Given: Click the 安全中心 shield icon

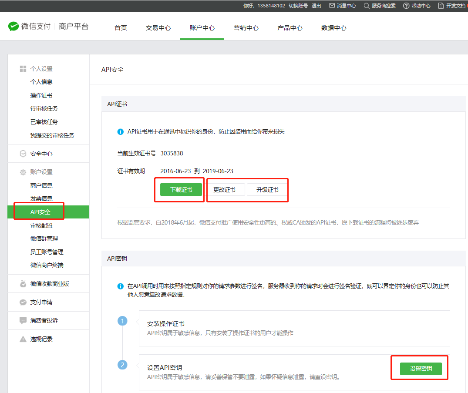Looking at the screenshot, I should (x=23, y=154).
